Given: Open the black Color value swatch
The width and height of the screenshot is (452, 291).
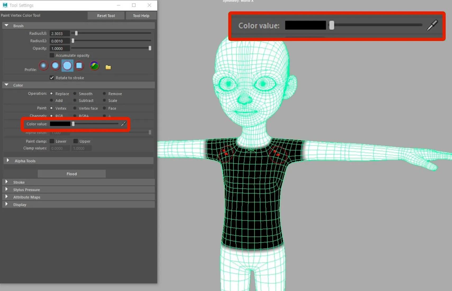Looking at the screenshot, I should 60,124.
